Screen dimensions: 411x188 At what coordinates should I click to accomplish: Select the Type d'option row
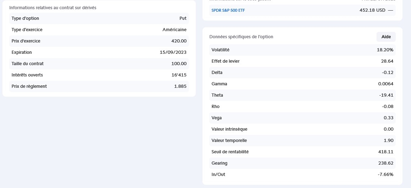(99, 18)
